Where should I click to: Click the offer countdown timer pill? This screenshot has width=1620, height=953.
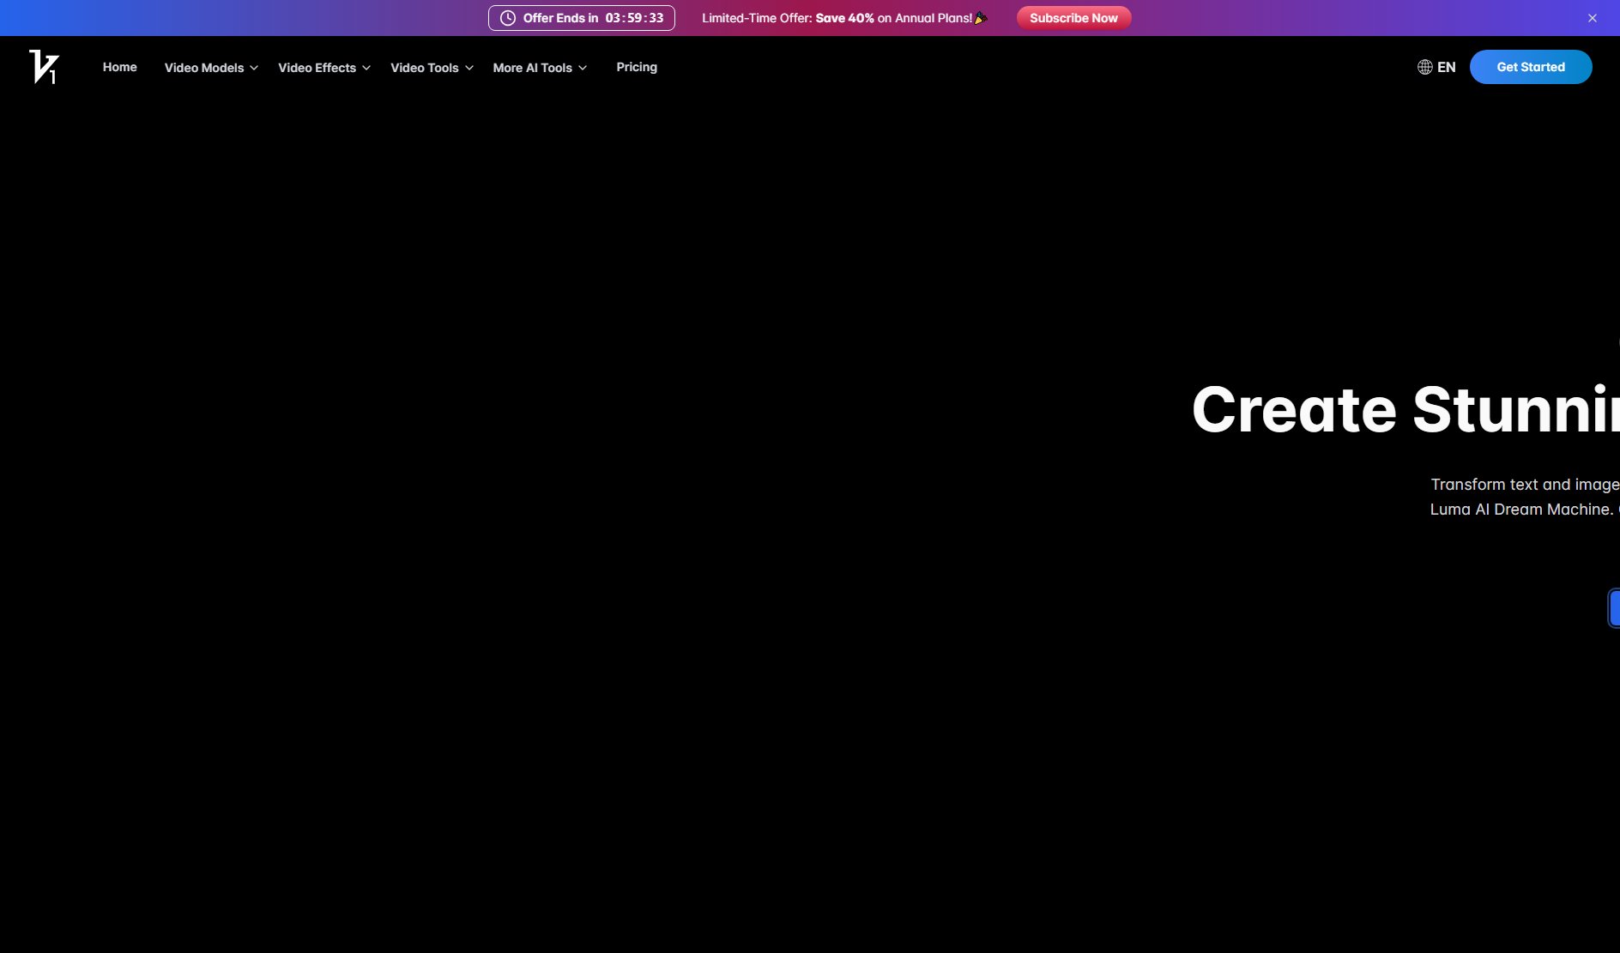coord(581,17)
